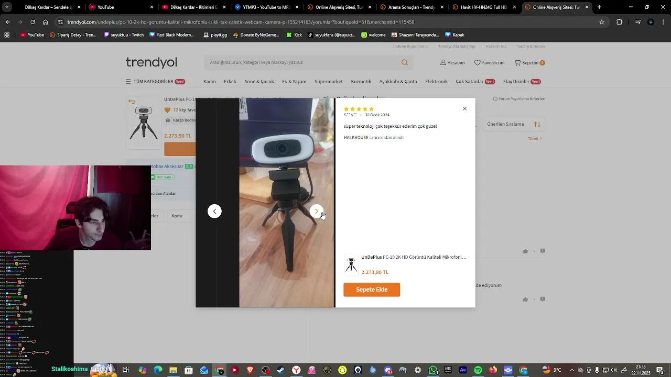The height and width of the screenshot is (377, 671).
Task: Open the Kozmetik category
Action: [x=361, y=82]
